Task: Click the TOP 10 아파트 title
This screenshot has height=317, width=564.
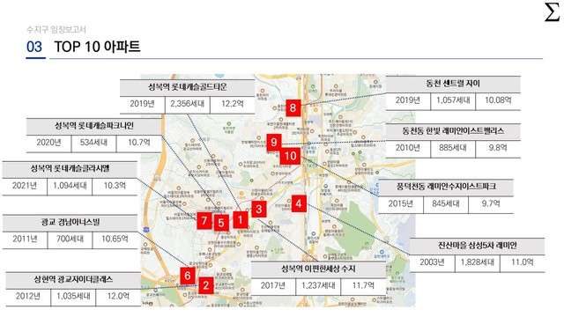Action: click(x=97, y=47)
